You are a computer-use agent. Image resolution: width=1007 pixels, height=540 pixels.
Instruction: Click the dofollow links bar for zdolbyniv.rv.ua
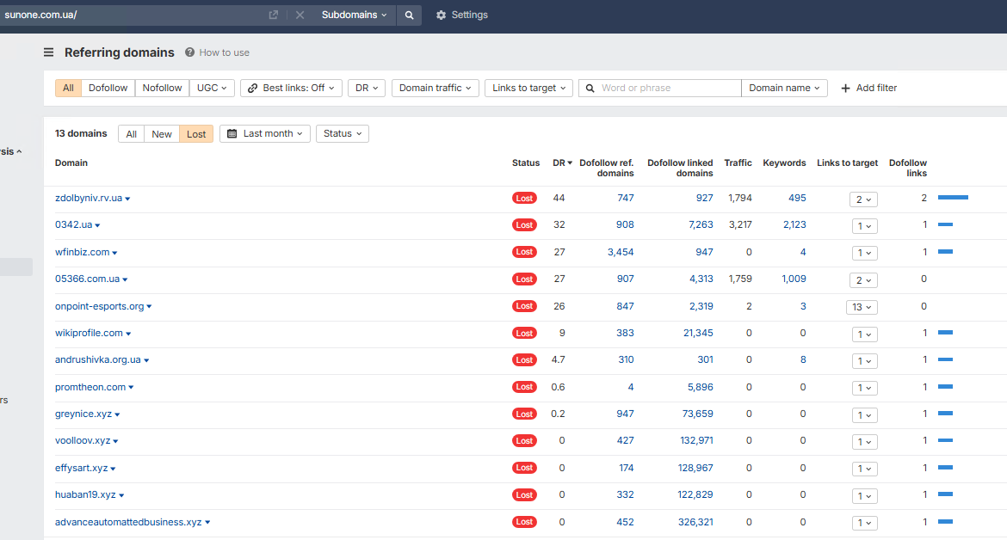[x=953, y=198]
